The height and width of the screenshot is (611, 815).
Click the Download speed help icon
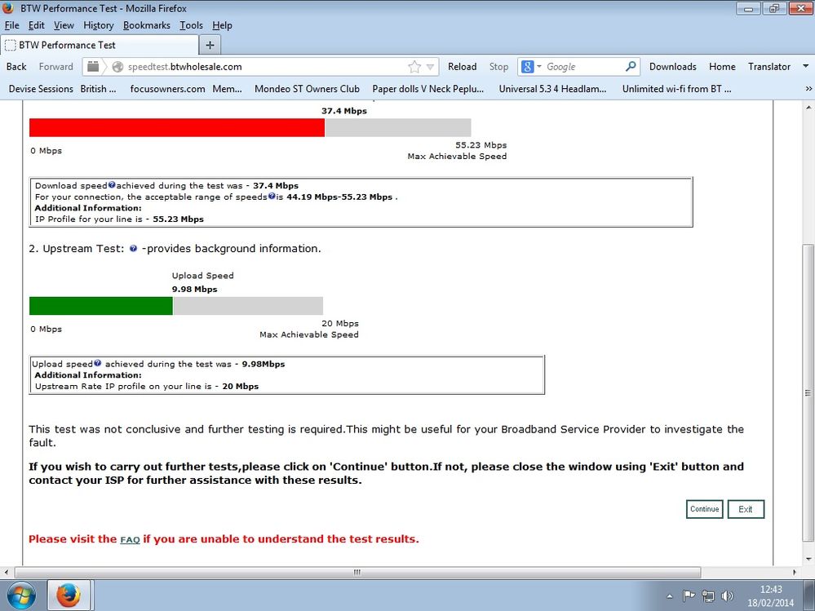coord(111,184)
